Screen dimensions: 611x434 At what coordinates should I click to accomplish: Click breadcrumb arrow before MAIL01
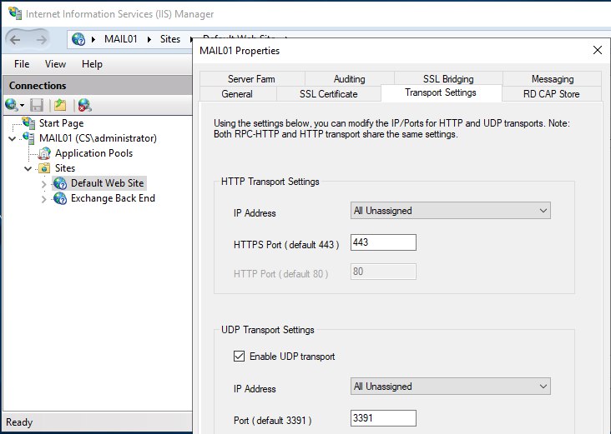pyautogui.click(x=93, y=39)
